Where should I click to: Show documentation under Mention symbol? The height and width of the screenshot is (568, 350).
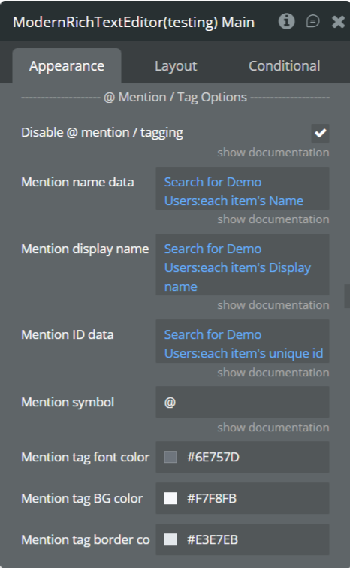(273, 428)
